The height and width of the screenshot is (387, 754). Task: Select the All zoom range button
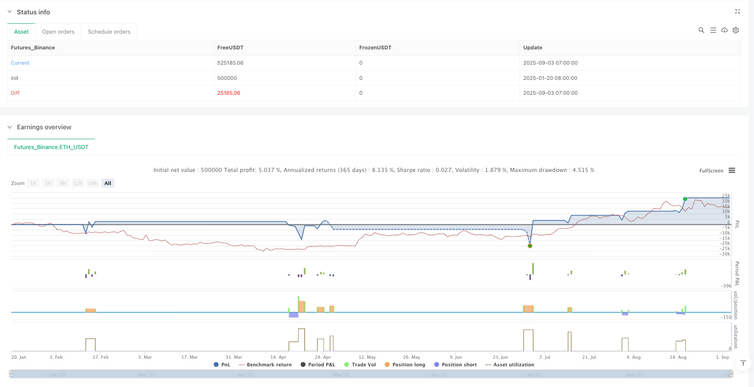click(x=108, y=183)
